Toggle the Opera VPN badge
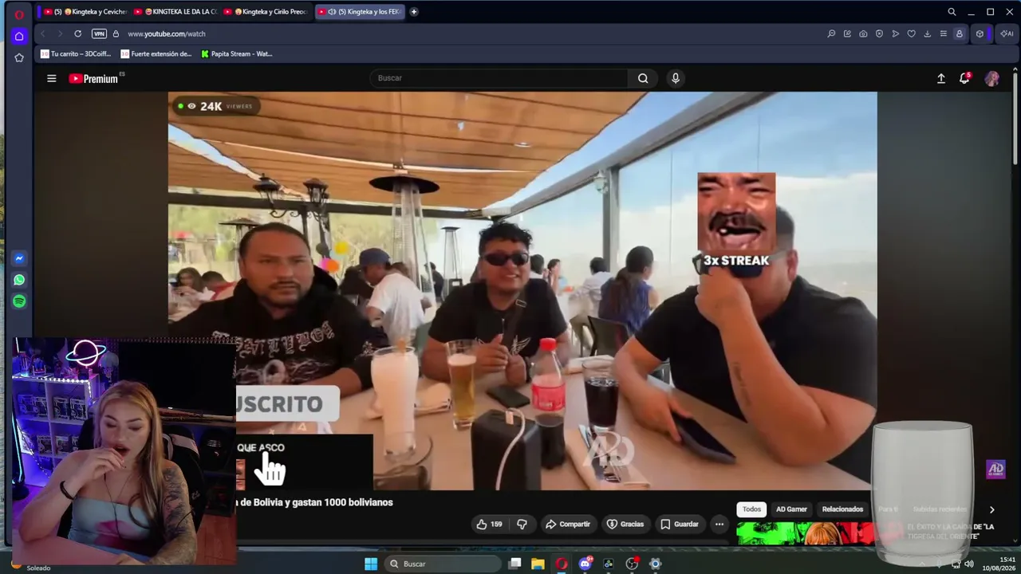Viewport: 1021px width, 574px height. [x=99, y=33]
